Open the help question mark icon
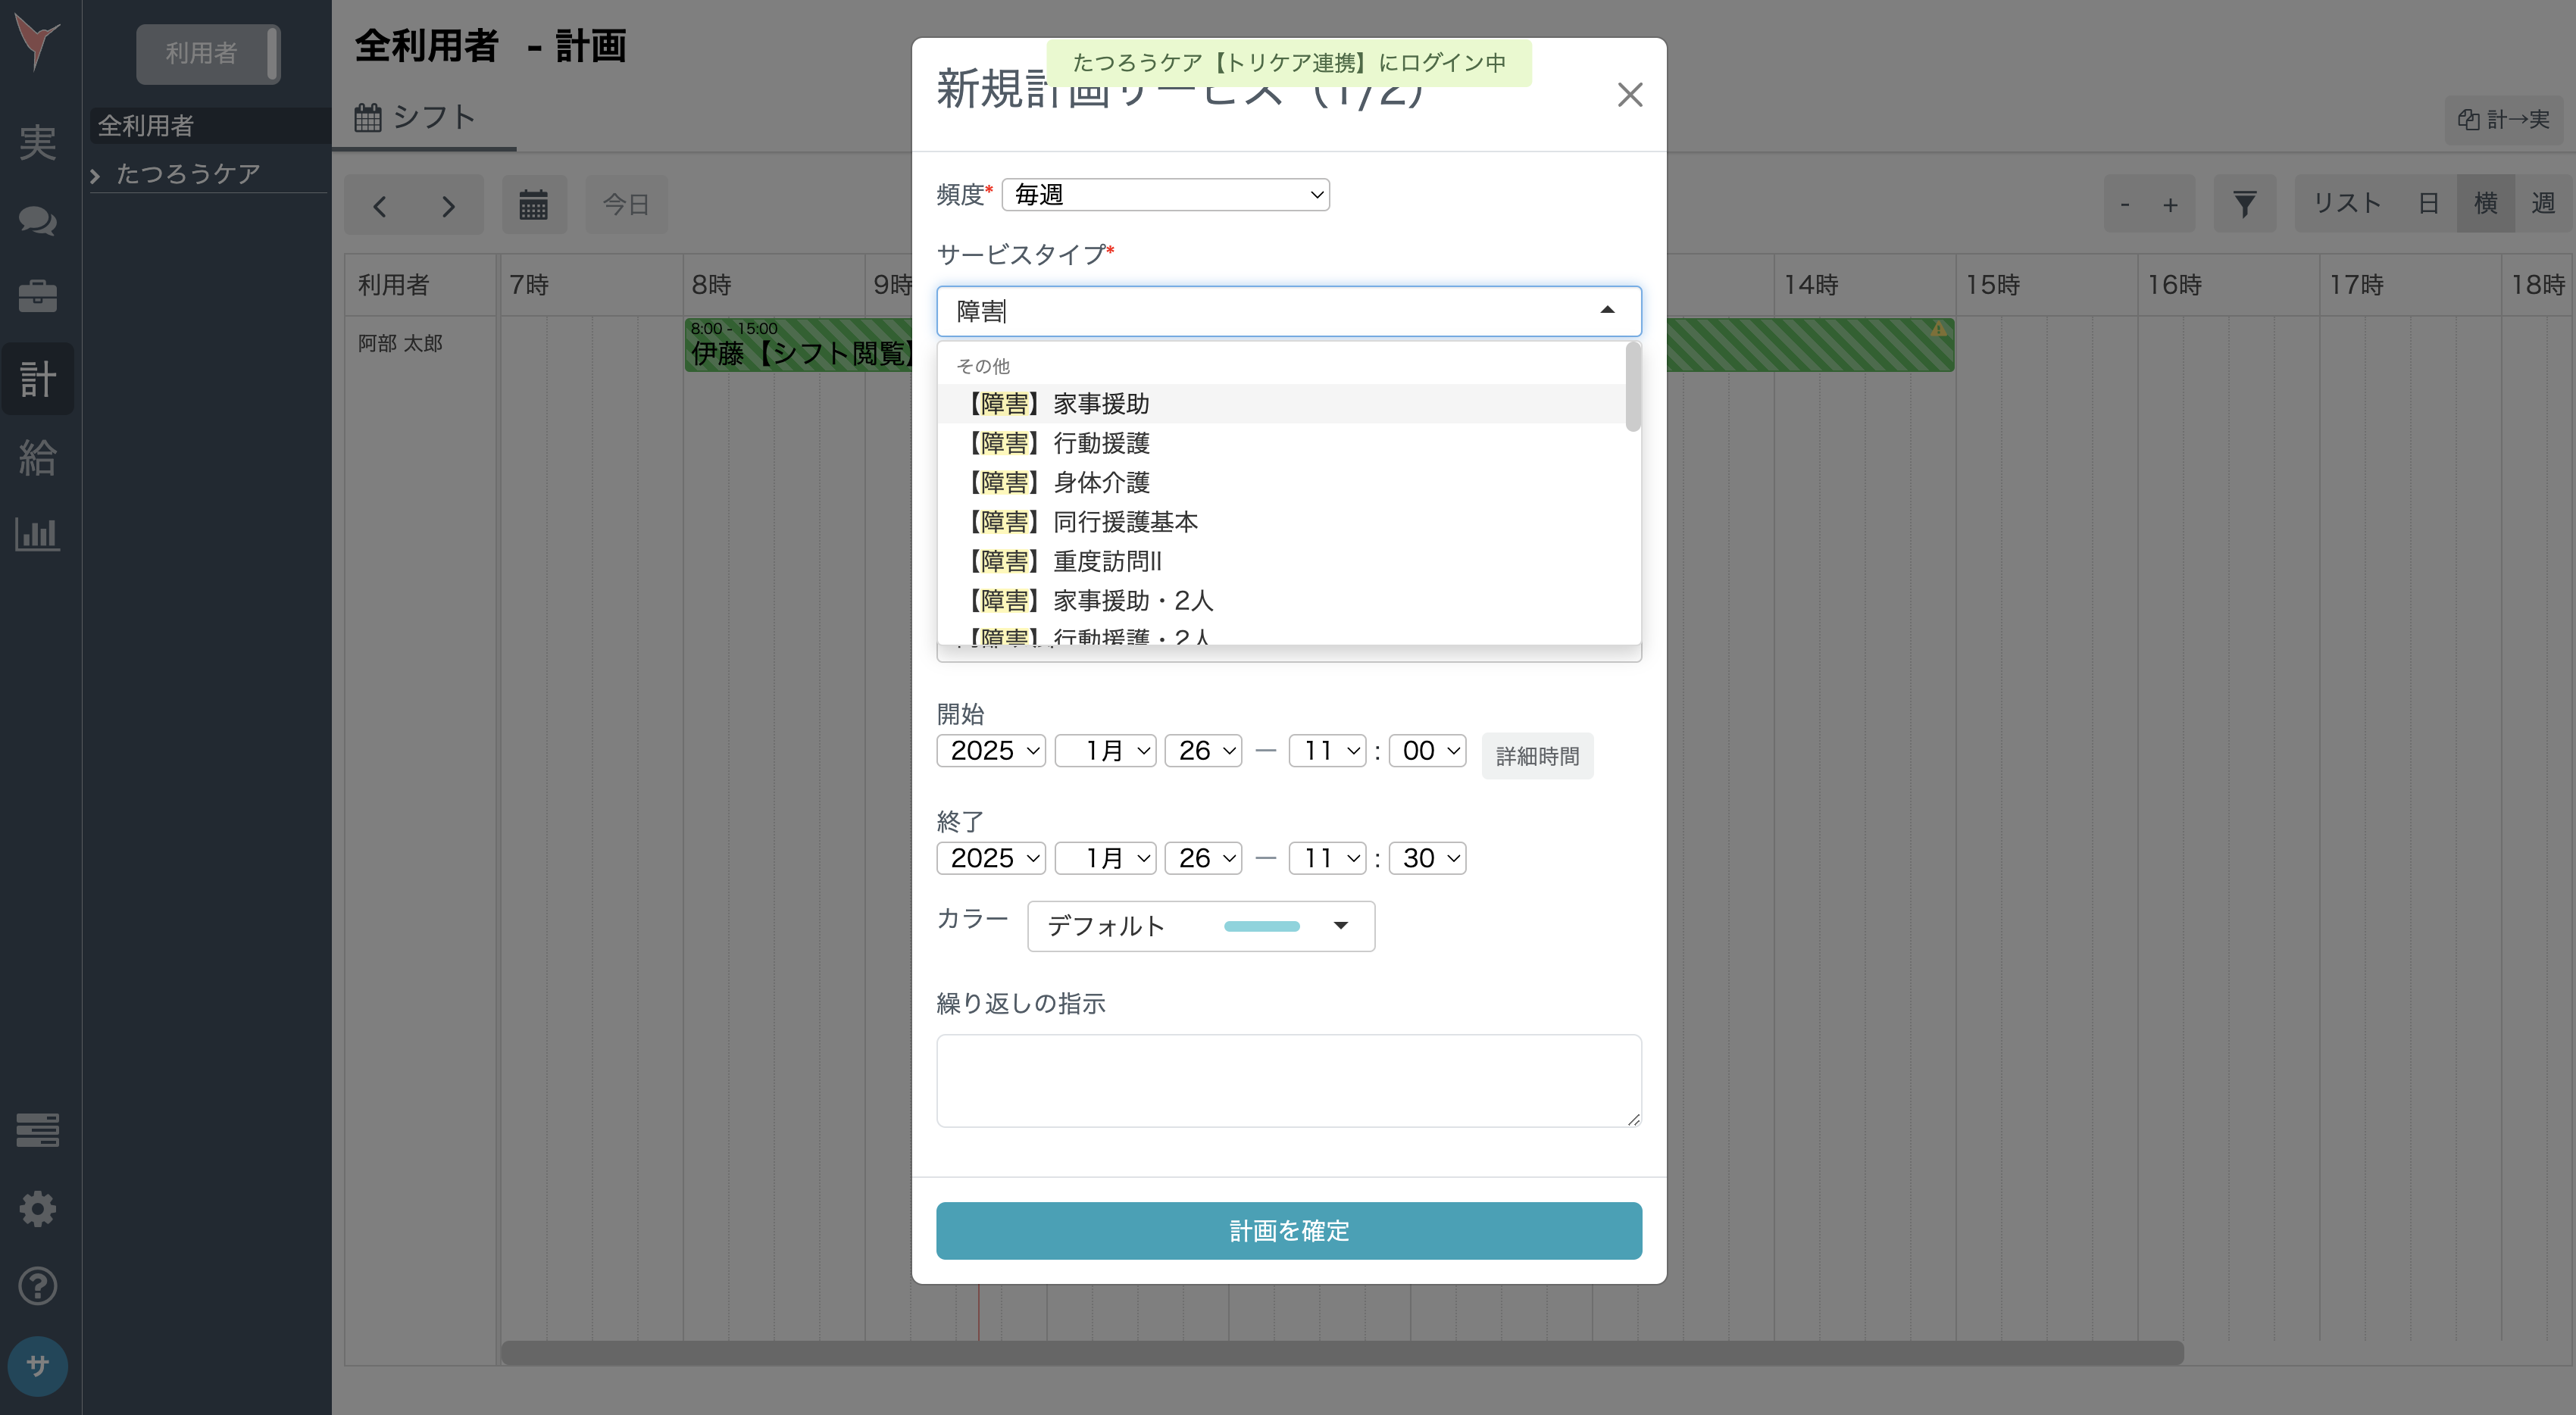Viewport: 2576px width, 1415px height. coord(37,1285)
